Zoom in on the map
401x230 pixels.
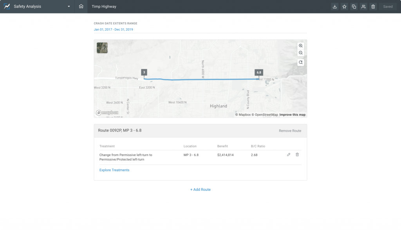coord(301,46)
